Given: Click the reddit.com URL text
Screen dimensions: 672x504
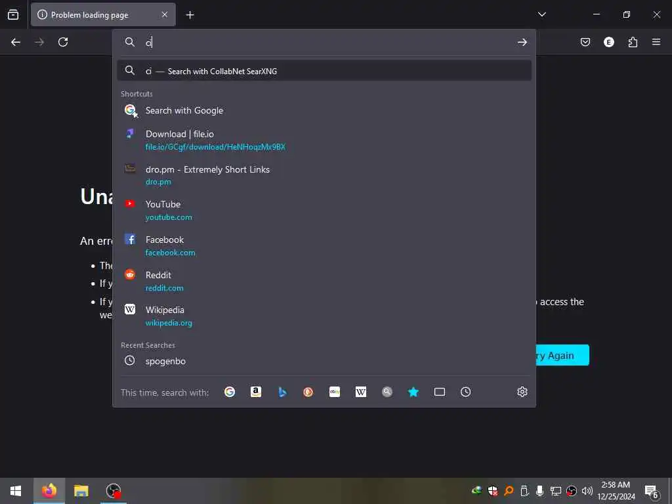Looking at the screenshot, I should click(x=164, y=288).
